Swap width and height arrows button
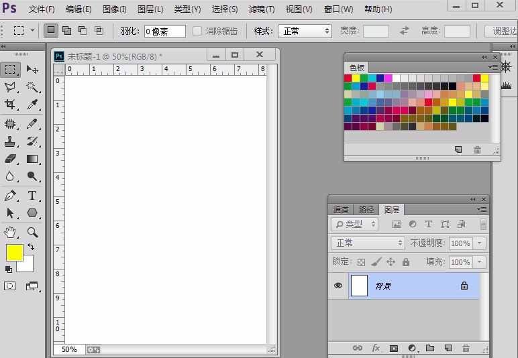 405,31
